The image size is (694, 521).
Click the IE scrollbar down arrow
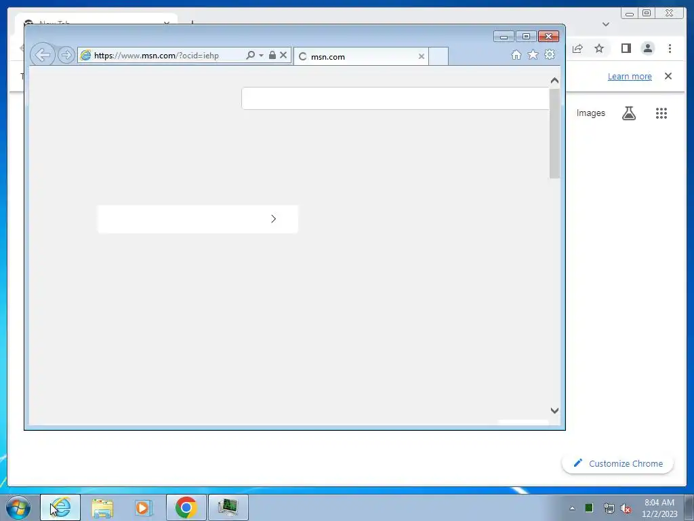coord(554,410)
